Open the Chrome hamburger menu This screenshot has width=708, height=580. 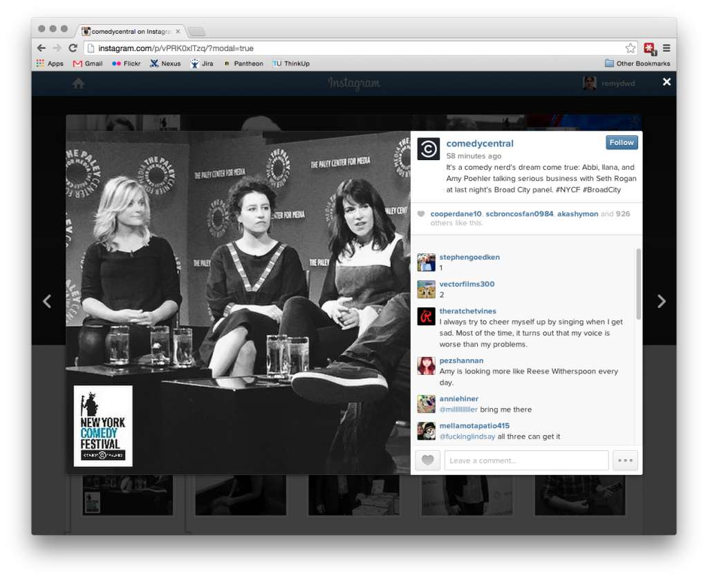click(x=667, y=48)
